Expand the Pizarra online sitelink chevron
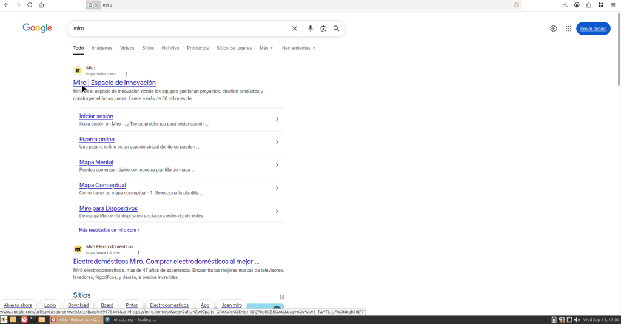This screenshot has height=324, width=621. (277, 143)
